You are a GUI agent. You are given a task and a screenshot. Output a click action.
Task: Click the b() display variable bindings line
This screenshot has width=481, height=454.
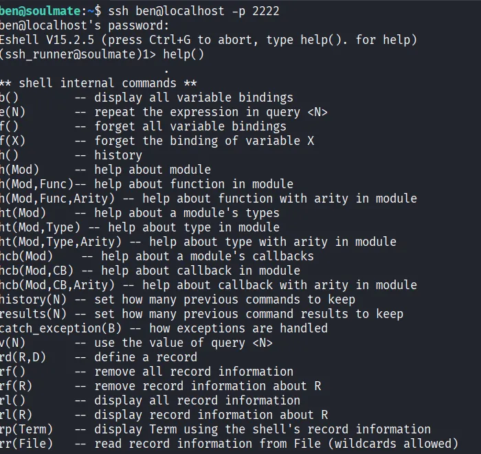146,98
